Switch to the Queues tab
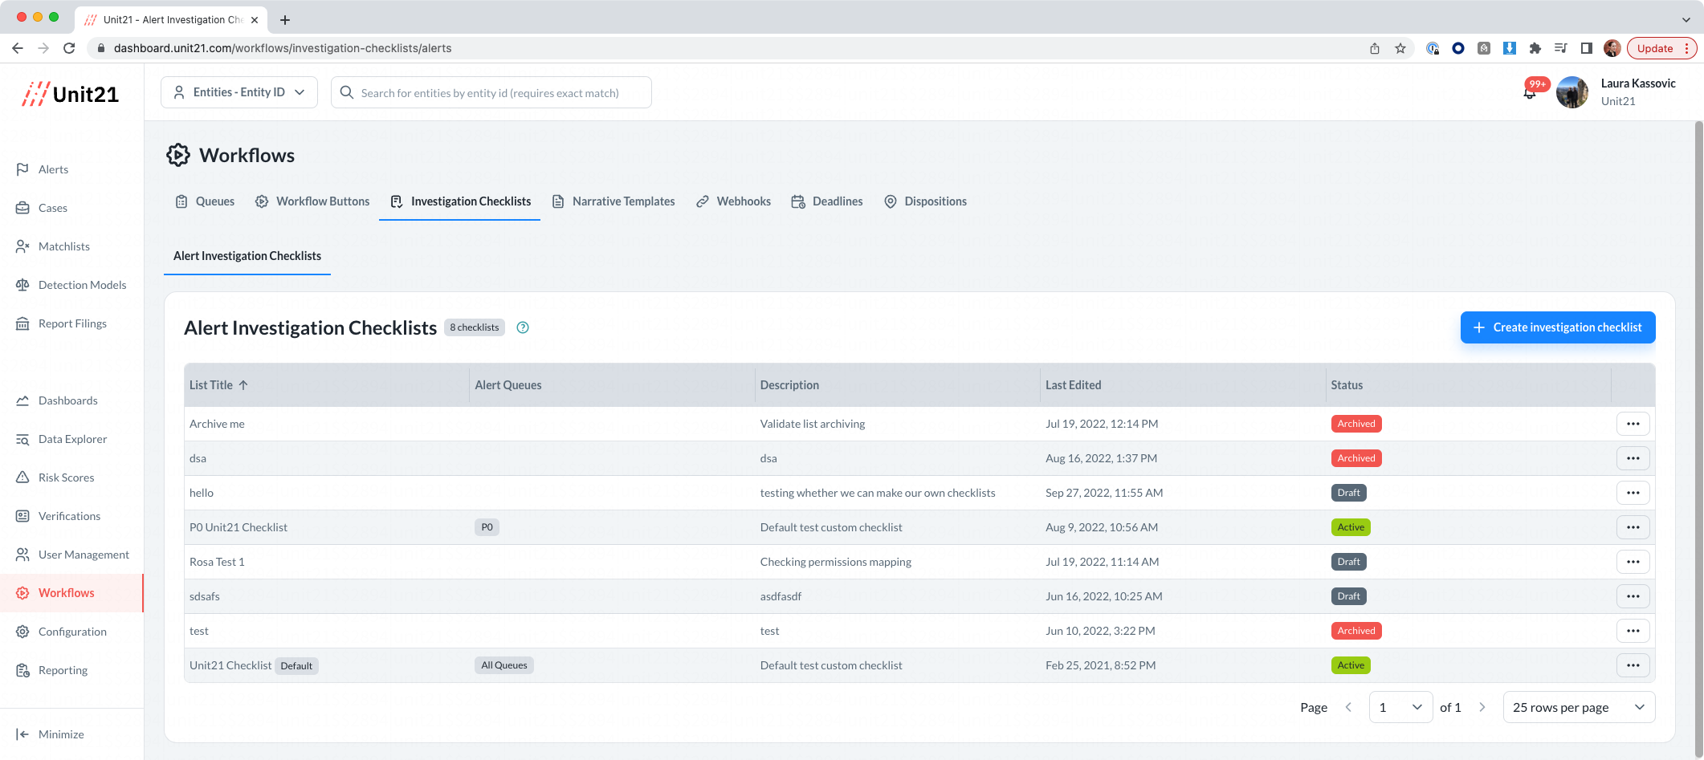The width and height of the screenshot is (1704, 760). click(x=206, y=201)
